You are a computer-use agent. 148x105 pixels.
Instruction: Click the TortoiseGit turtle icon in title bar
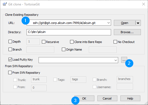click(x=5, y=4)
